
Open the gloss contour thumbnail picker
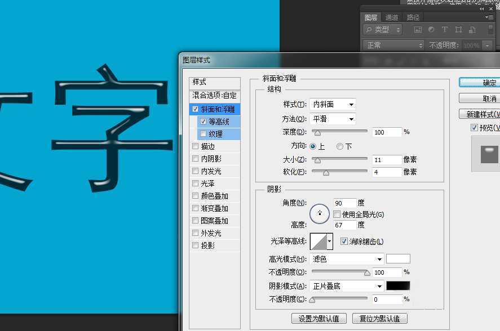[318, 241]
